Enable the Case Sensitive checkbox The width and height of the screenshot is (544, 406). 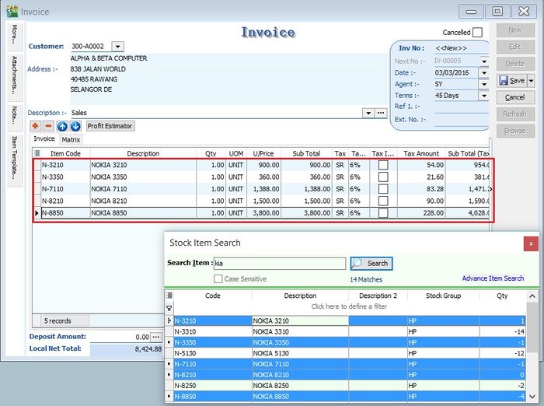[x=218, y=279]
